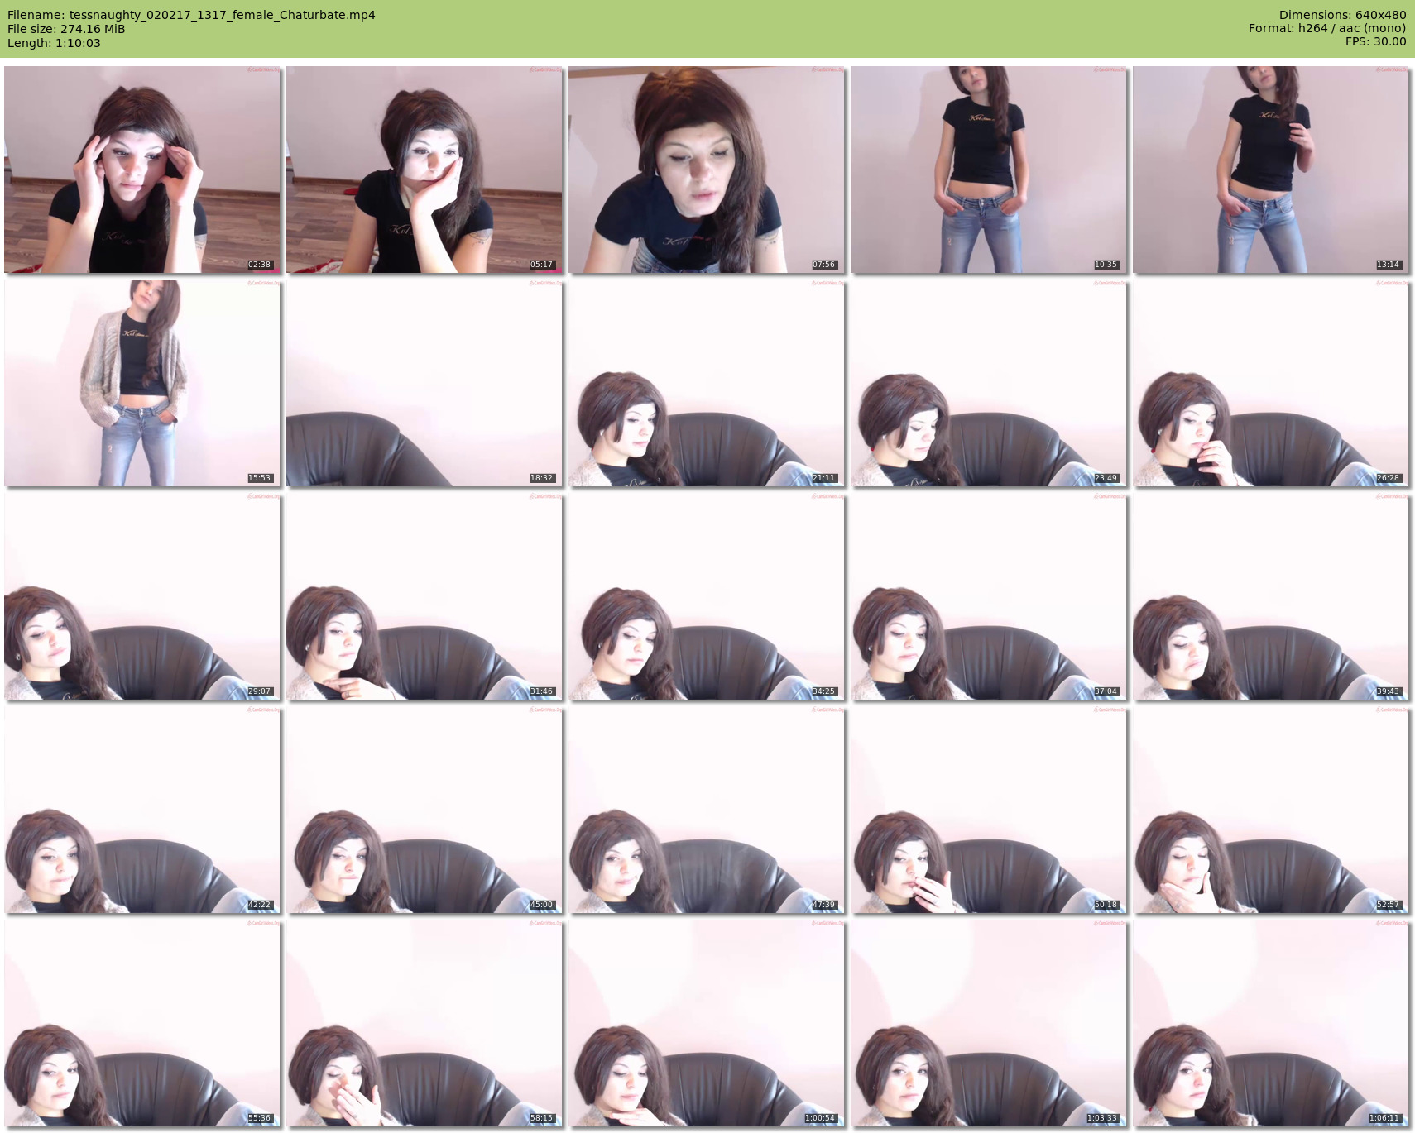Click the thumbnail at 26:28
Screen dimensions: 1415x1133
tap(1271, 383)
